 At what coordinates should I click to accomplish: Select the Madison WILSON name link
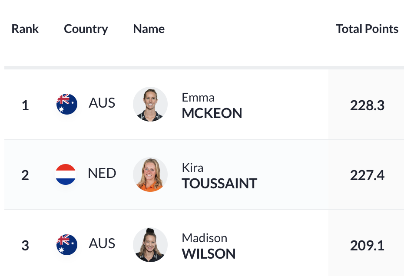pyautogui.click(x=209, y=246)
